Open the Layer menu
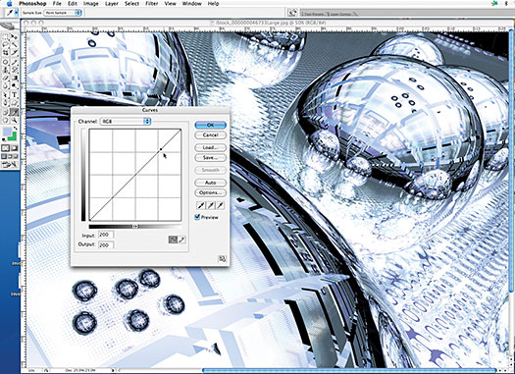Image resolution: width=515 pixels, height=374 pixels. [x=112, y=4]
